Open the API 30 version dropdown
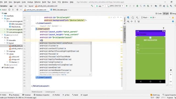 coord(153,18)
